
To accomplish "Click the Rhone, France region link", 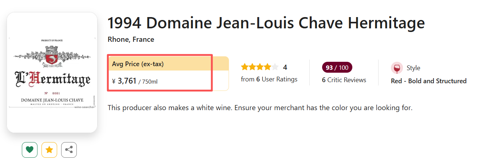I will point(131,40).
